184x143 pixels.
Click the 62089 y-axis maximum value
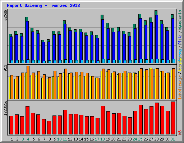pyautogui.click(x=5, y=15)
